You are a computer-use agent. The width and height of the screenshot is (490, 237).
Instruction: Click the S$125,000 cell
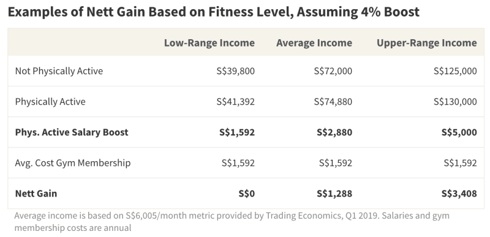[455, 71]
